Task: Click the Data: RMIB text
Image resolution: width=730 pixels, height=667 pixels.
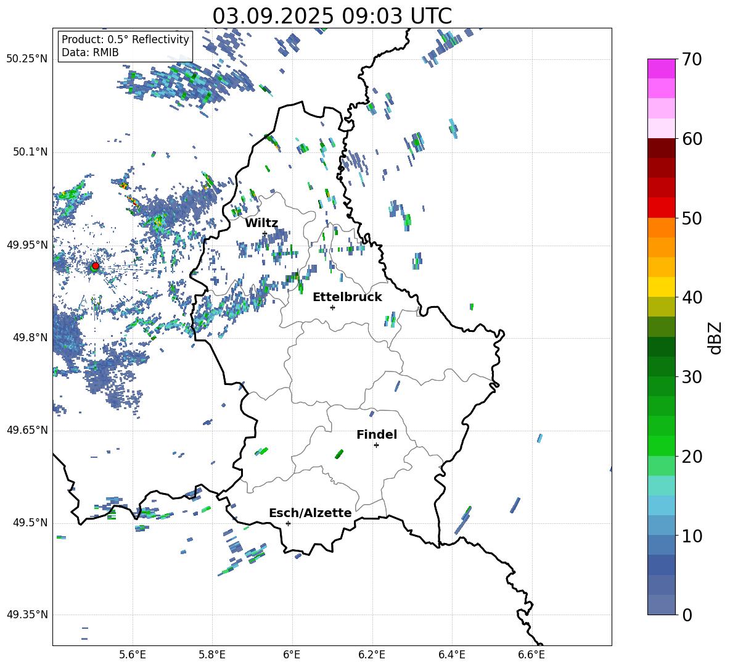Action: [x=90, y=52]
